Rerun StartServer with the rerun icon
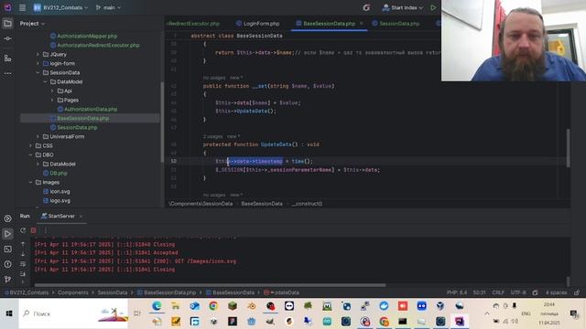This screenshot has height=329, width=586. tap(23, 230)
